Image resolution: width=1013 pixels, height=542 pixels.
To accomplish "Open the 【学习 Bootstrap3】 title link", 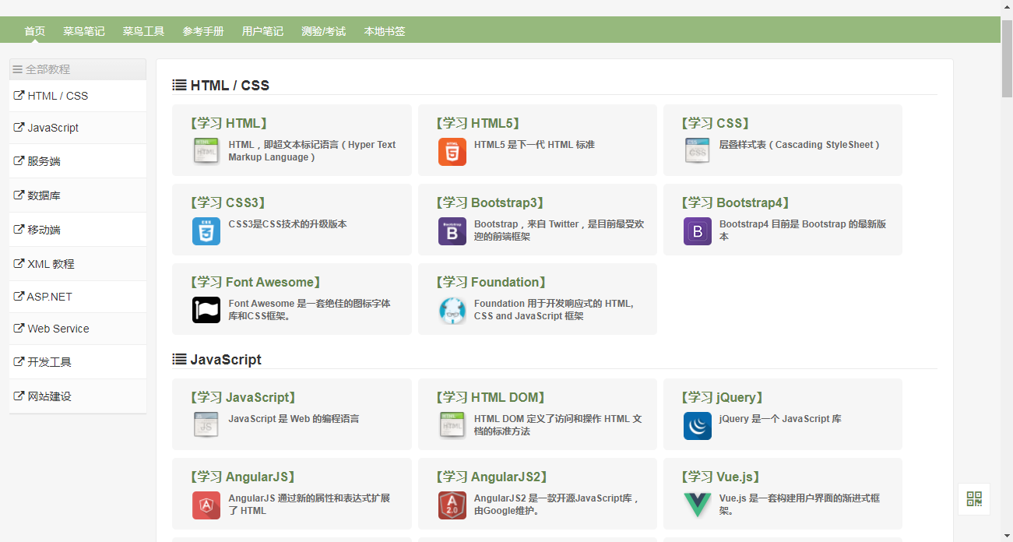I will pos(490,202).
